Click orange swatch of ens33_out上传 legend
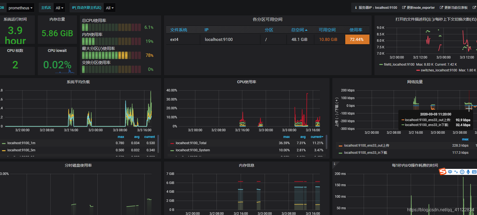This screenshot has height=215, width=477. coord(341,146)
